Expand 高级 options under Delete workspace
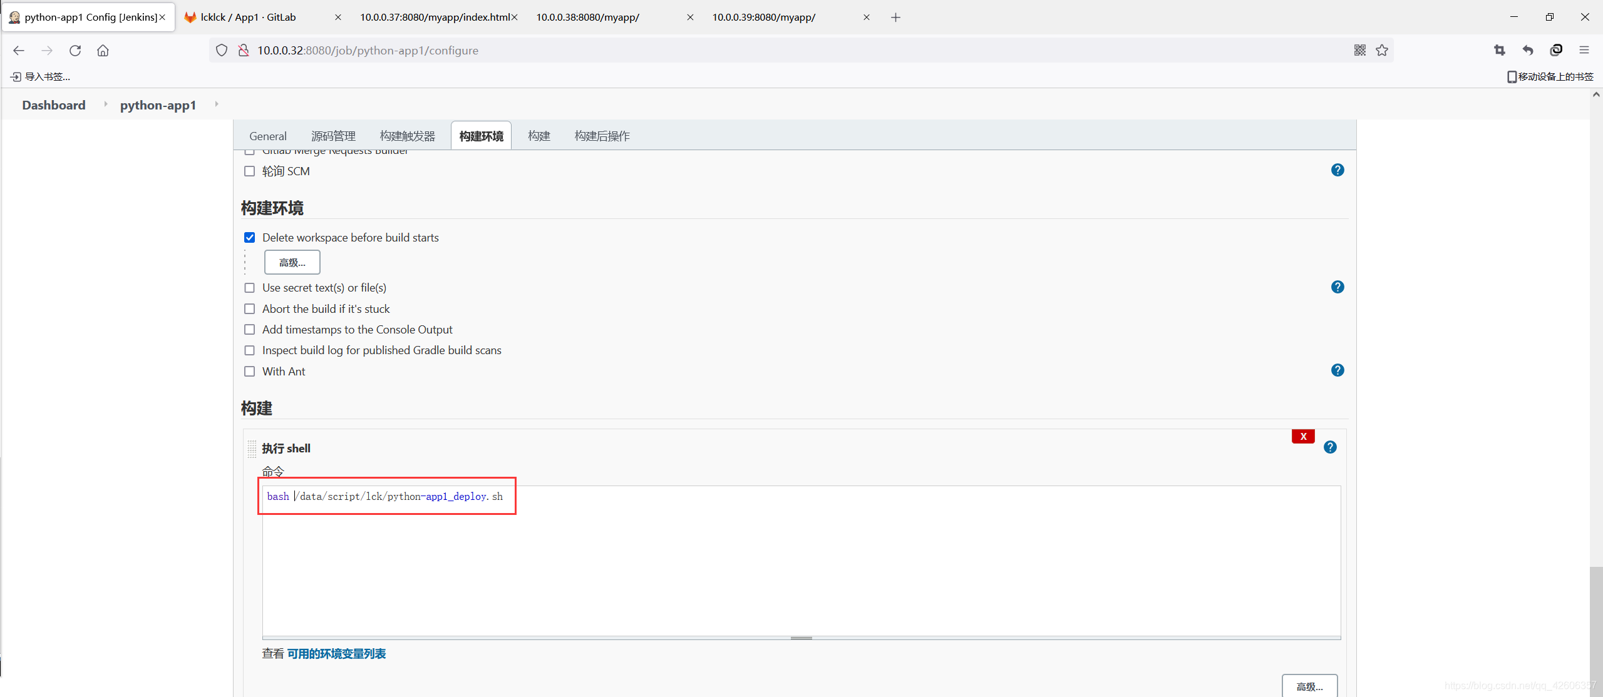The height and width of the screenshot is (697, 1603). coord(292,262)
